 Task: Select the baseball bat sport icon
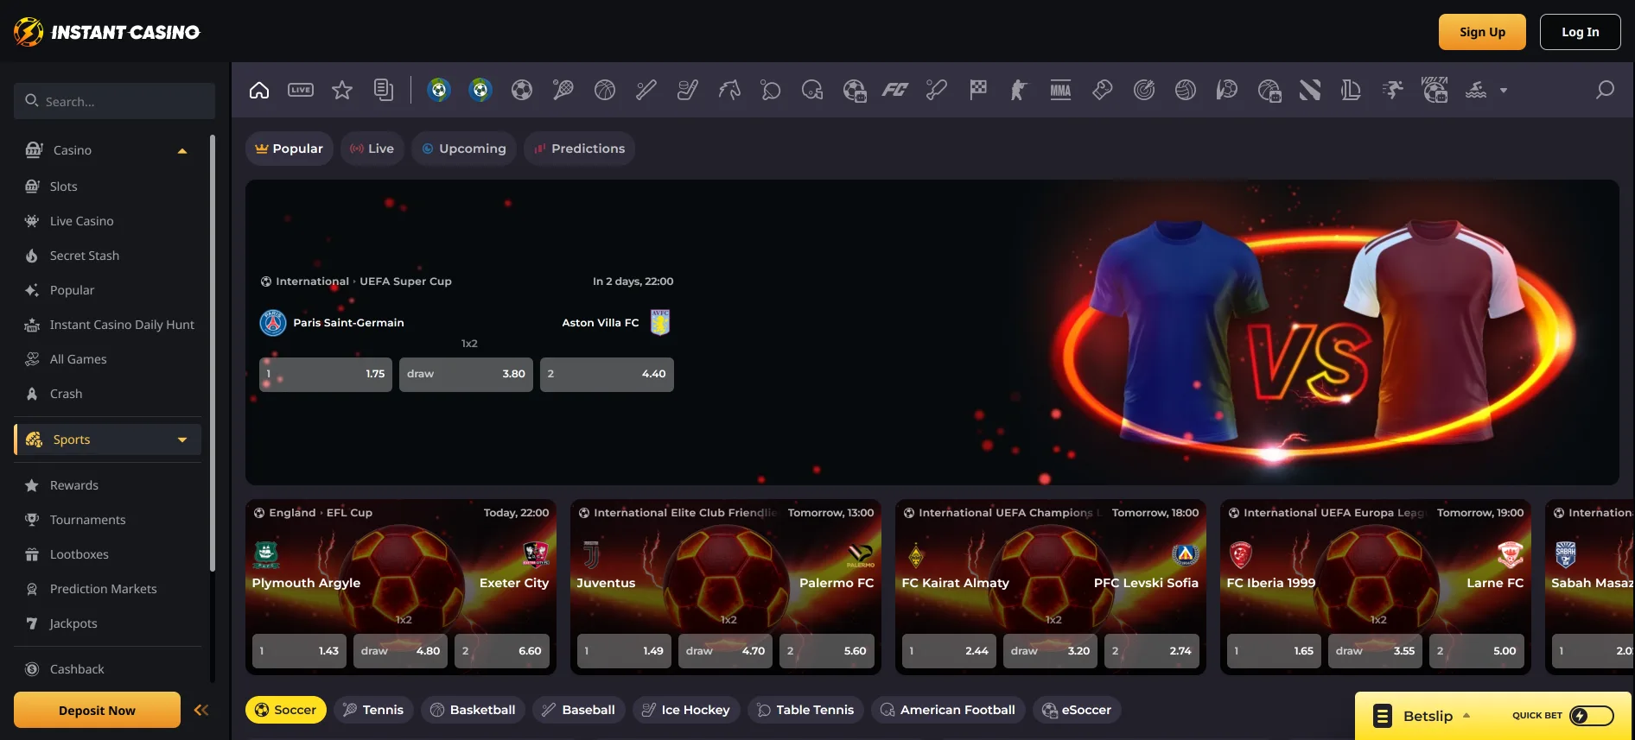click(646, 90)
